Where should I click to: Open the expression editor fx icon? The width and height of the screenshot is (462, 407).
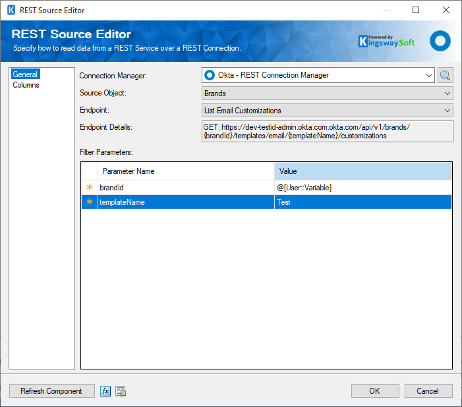pos(105,391)
